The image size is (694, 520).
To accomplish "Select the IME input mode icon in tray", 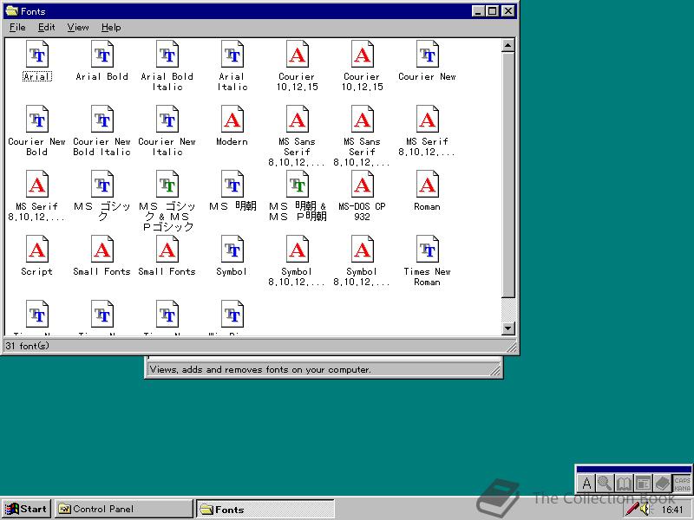I will pos(586,483).
